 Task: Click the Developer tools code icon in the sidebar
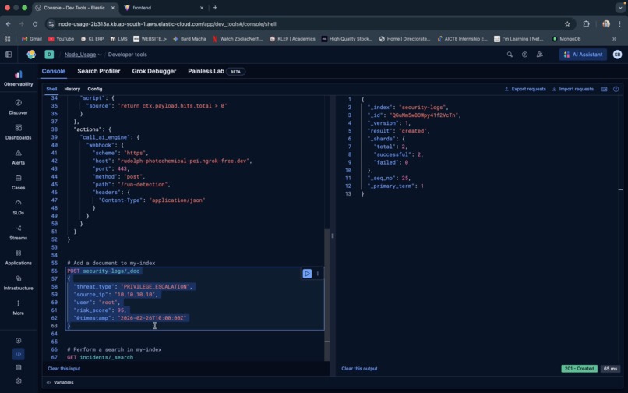[x=19, y=354]
